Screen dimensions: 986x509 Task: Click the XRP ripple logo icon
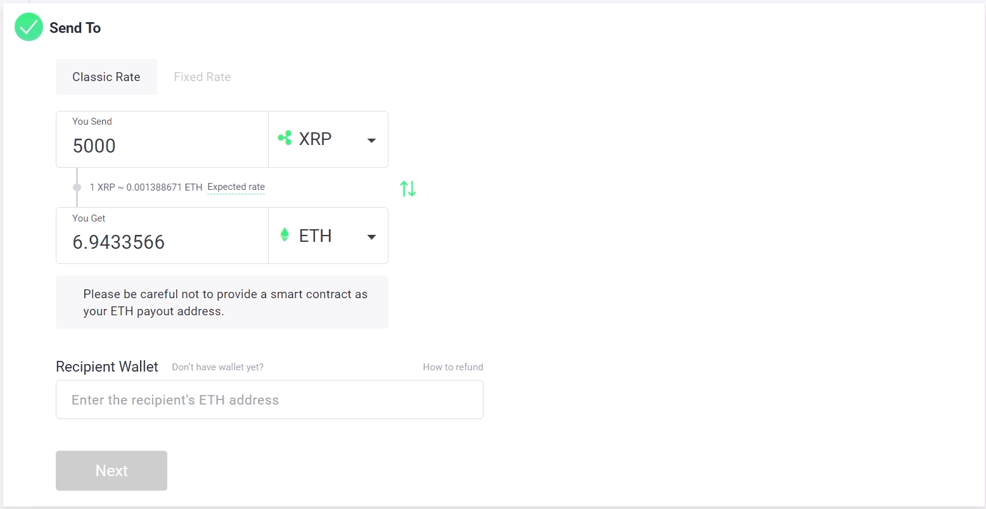coord(285,137)
